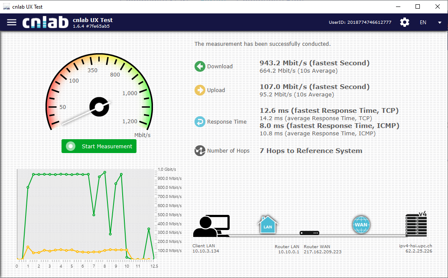Click the router device icon
This screenshot has height=278, width=448.
point(309,233)
